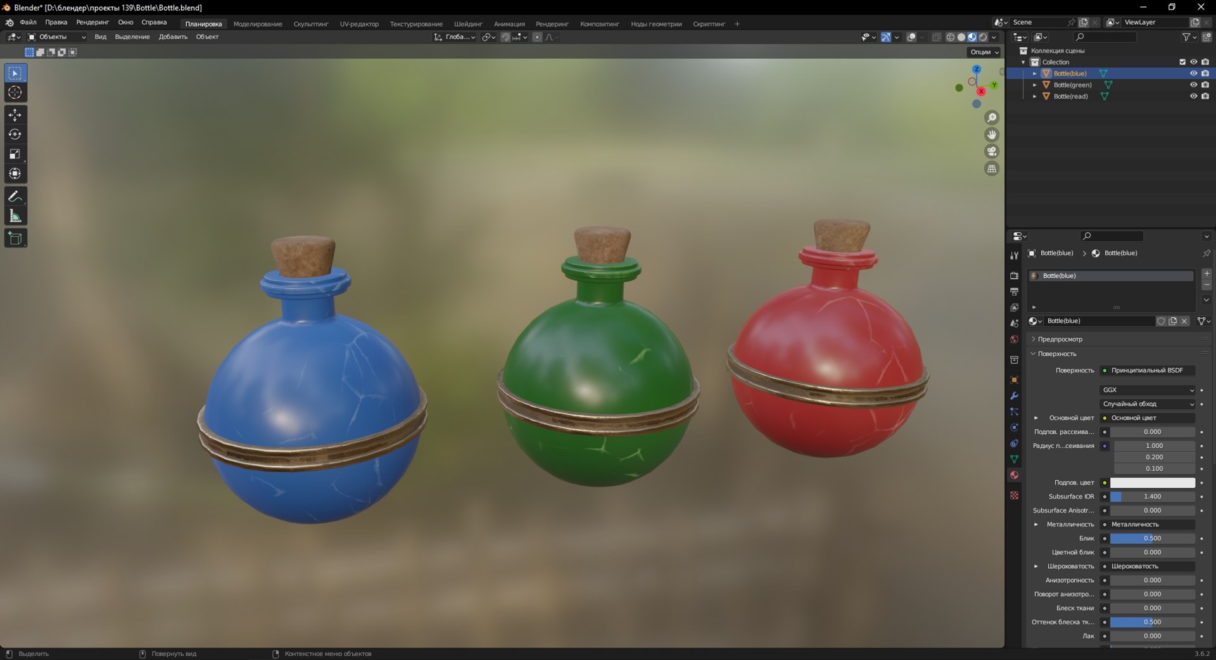This screenshot has width=1216, height=660.
Task: Unlink the Bottle(blue) material with X
Action: click(x=1184, y=321)
